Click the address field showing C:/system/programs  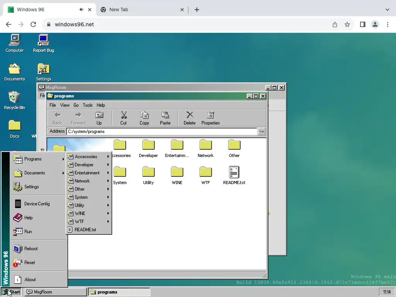[x=162, y=131]
